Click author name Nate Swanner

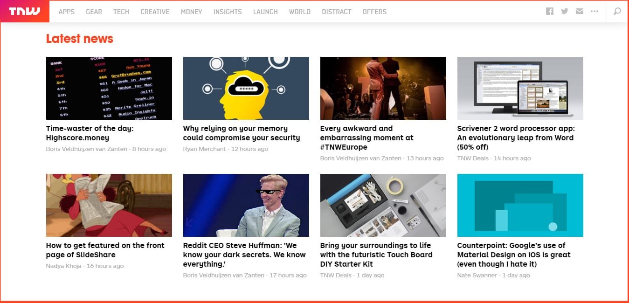pyautogui.click(x=477, y=275)
